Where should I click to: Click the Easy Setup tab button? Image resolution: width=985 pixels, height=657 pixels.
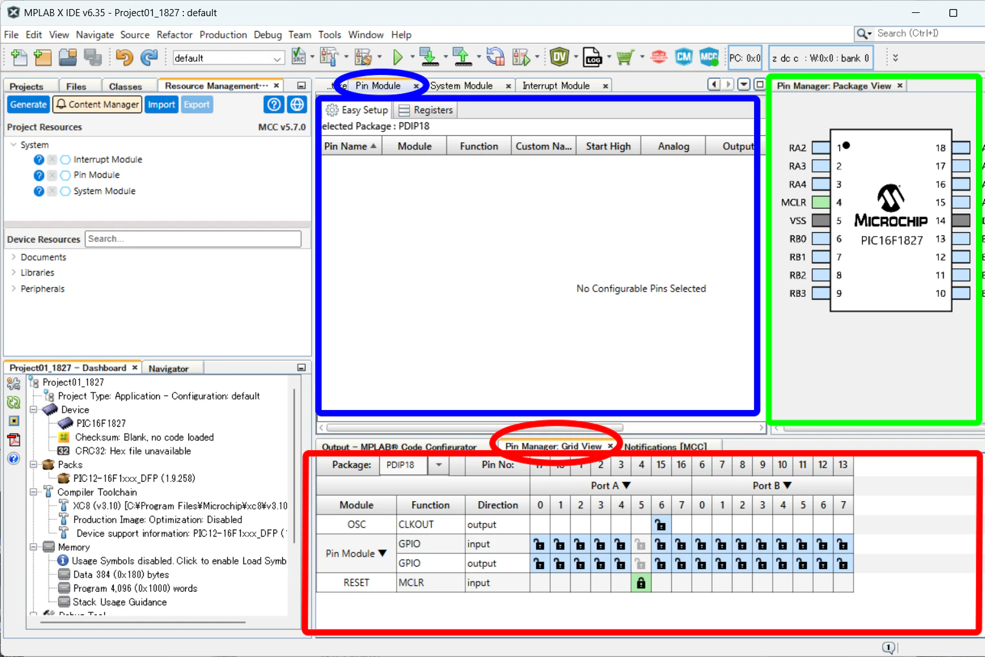pos(357,110)
